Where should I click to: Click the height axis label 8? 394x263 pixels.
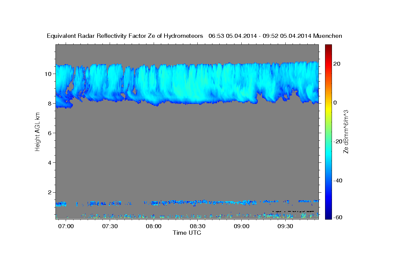[x=50, y=103]
